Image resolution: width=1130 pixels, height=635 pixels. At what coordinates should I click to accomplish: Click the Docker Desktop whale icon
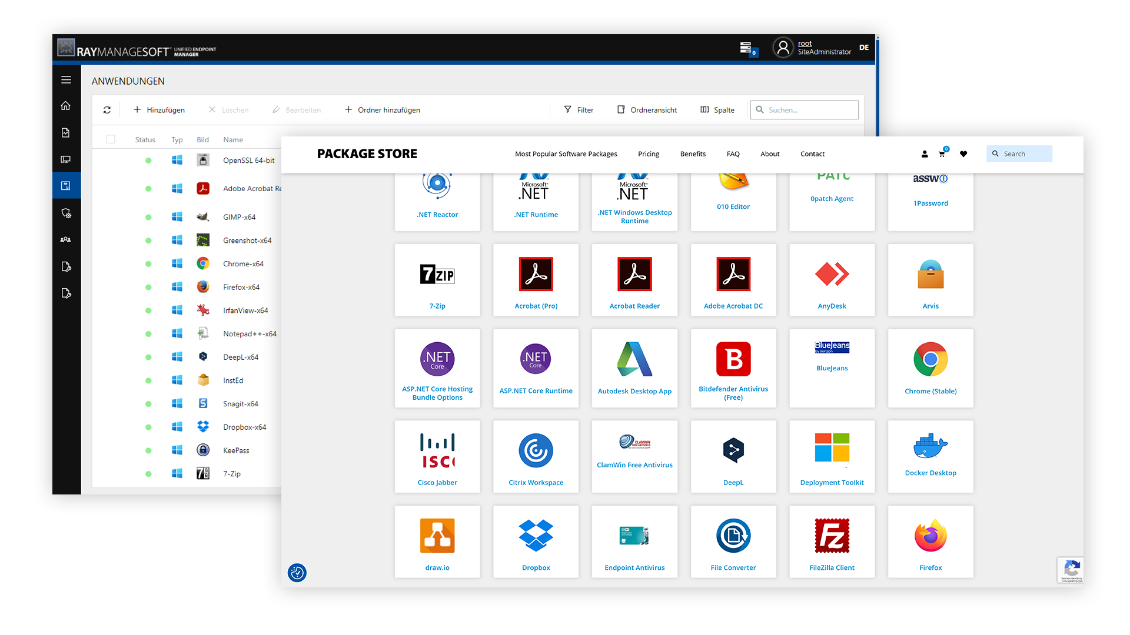tap(930, 446)
